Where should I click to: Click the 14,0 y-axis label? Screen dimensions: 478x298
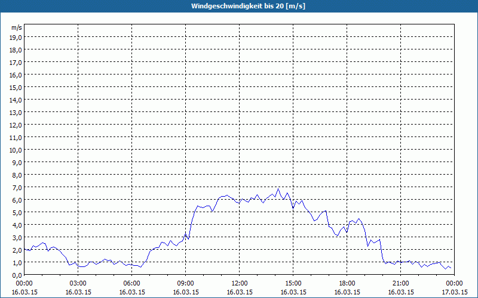16,100
